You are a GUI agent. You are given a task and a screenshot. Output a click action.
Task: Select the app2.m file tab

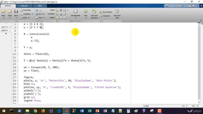point(4,30)
